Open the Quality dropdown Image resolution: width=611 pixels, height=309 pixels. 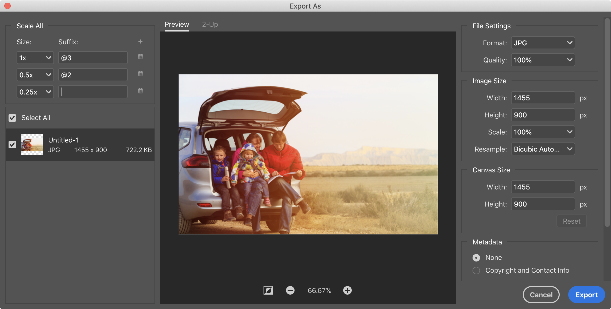coord(543,60)
